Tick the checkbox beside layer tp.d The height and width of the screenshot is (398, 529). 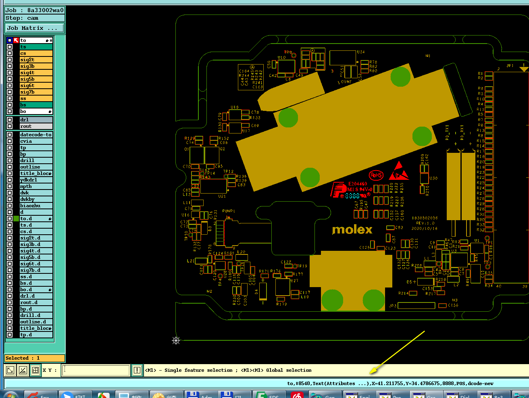coord(10,335)
